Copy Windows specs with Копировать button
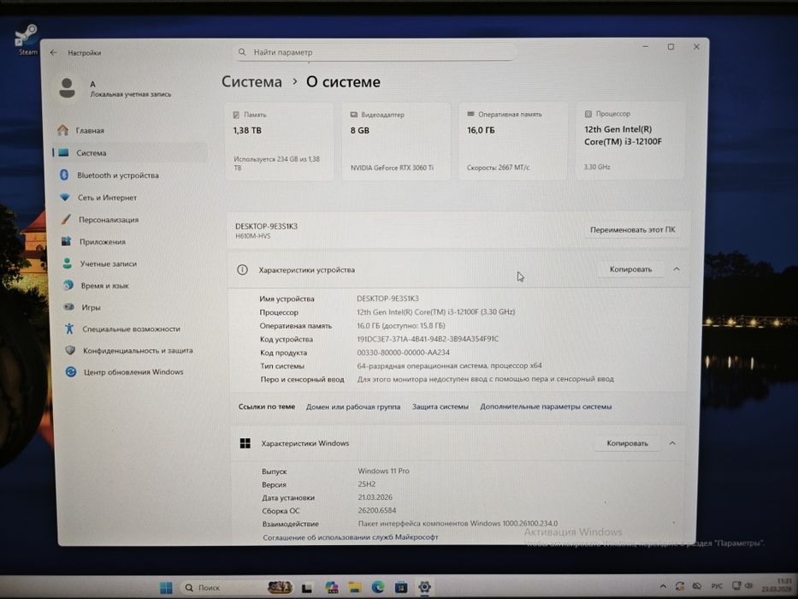 coord(627,443)
